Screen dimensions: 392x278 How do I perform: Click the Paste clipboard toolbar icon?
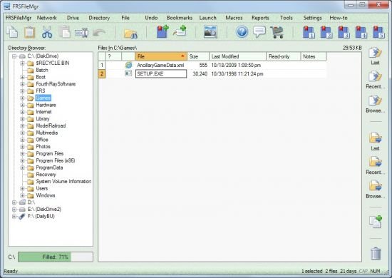[x=29, y=32]
